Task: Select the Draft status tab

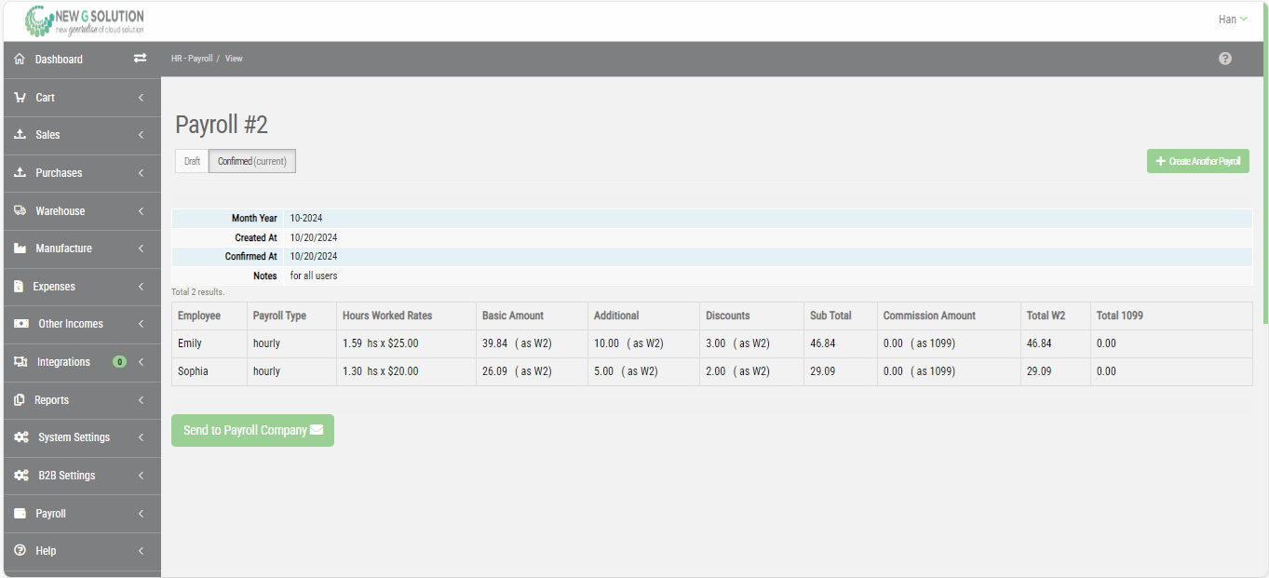Action: [x=192, y=161]
